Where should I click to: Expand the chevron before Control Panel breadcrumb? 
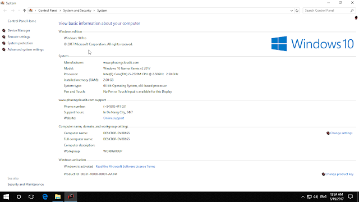tap(35, 11)
